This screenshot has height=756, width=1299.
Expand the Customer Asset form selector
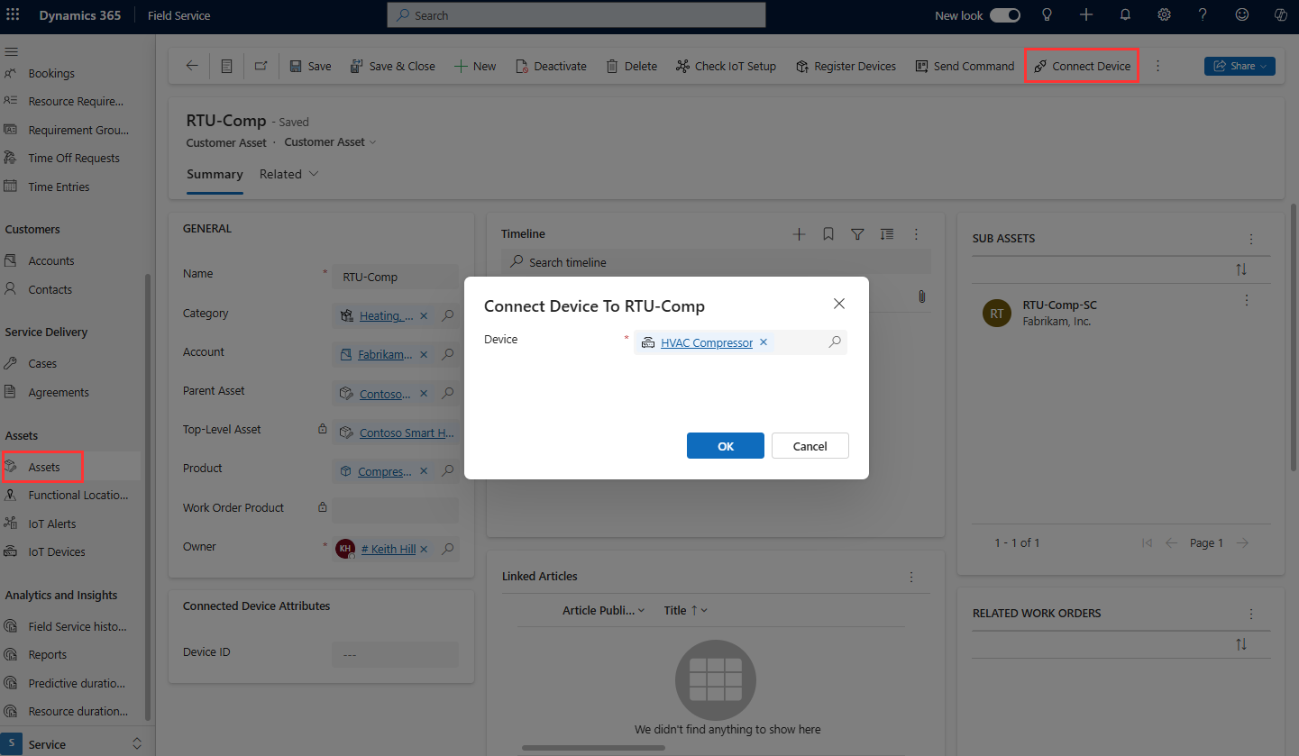[x=331, y=142]
